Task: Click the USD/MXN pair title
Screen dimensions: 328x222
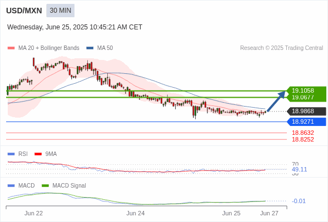Action: pos(24,11)
